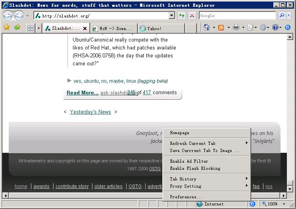This screenshot has height=209, width=296.
Task: Click the 100% zoom level button
Action: coord(271,204)
